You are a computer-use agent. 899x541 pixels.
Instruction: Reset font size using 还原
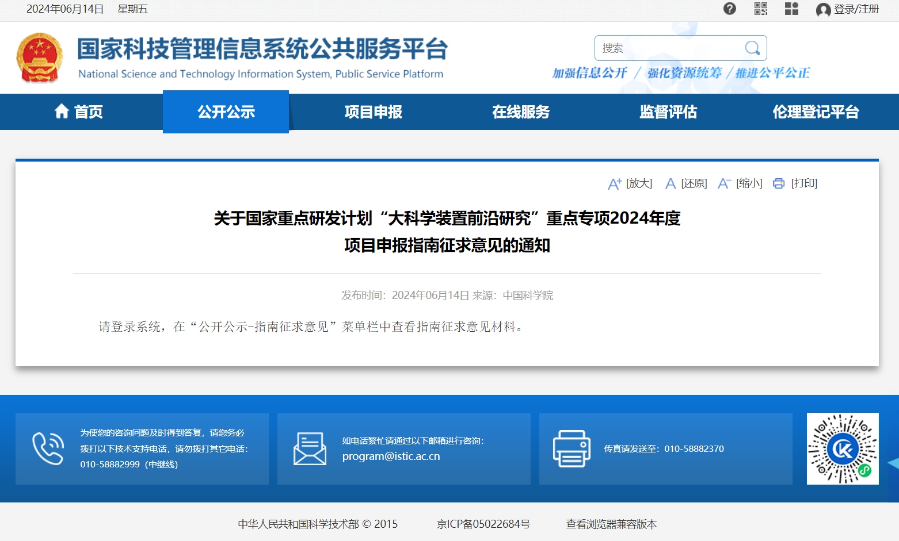tap(686, 183)
